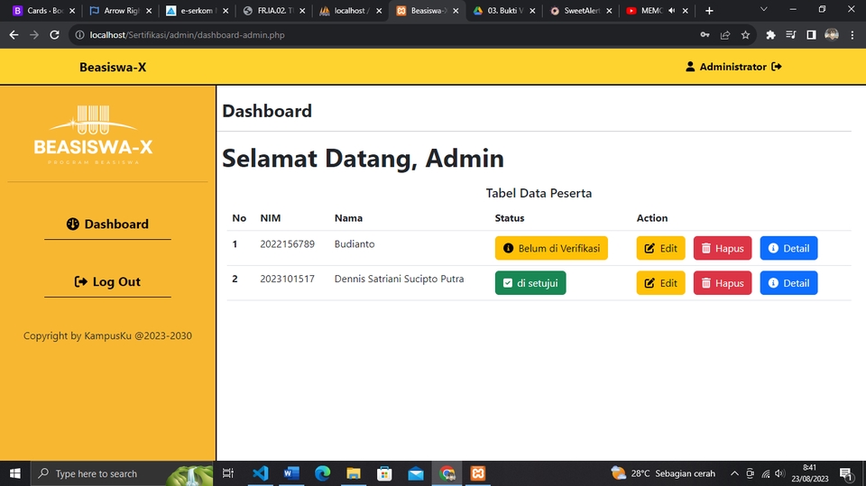Image resolution: width=866 pixels, height=486 pixels.
Task: Bookmark this page with the star icon
Action: [746, 35]
